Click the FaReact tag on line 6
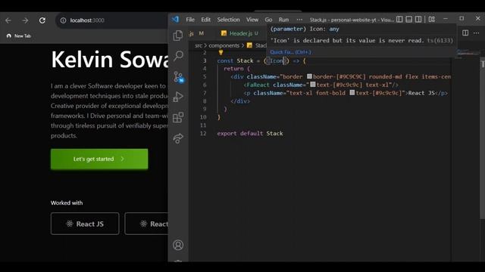 [x=257, y=85]
